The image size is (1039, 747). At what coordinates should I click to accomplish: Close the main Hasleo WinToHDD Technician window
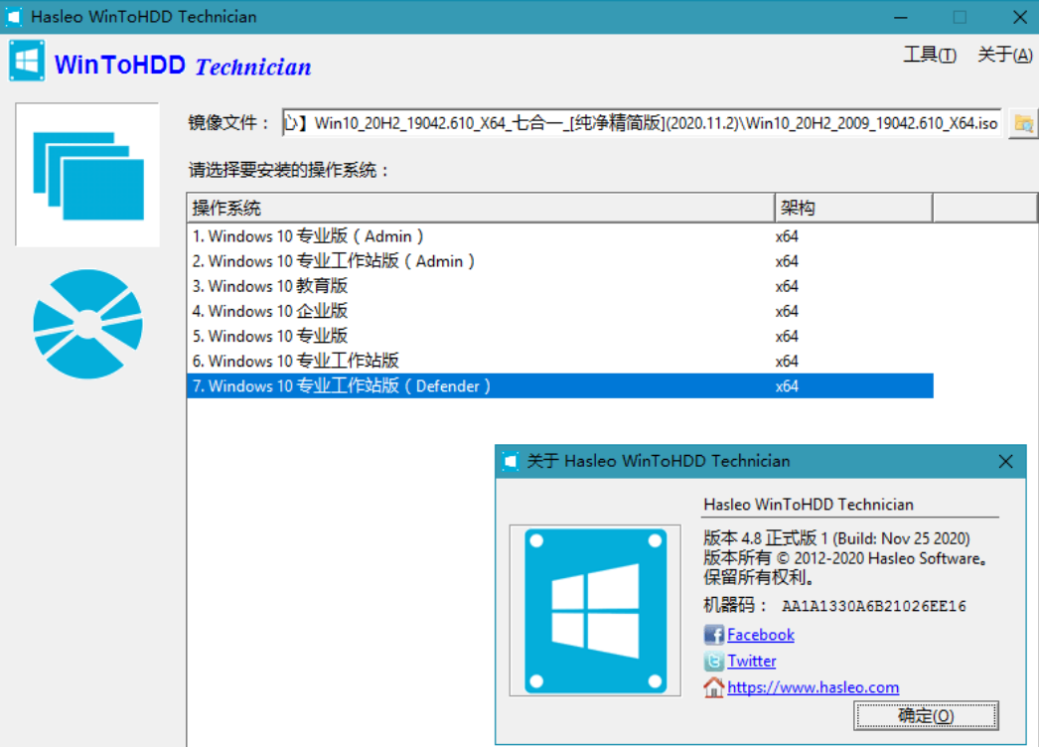[x=1020, y=17]
